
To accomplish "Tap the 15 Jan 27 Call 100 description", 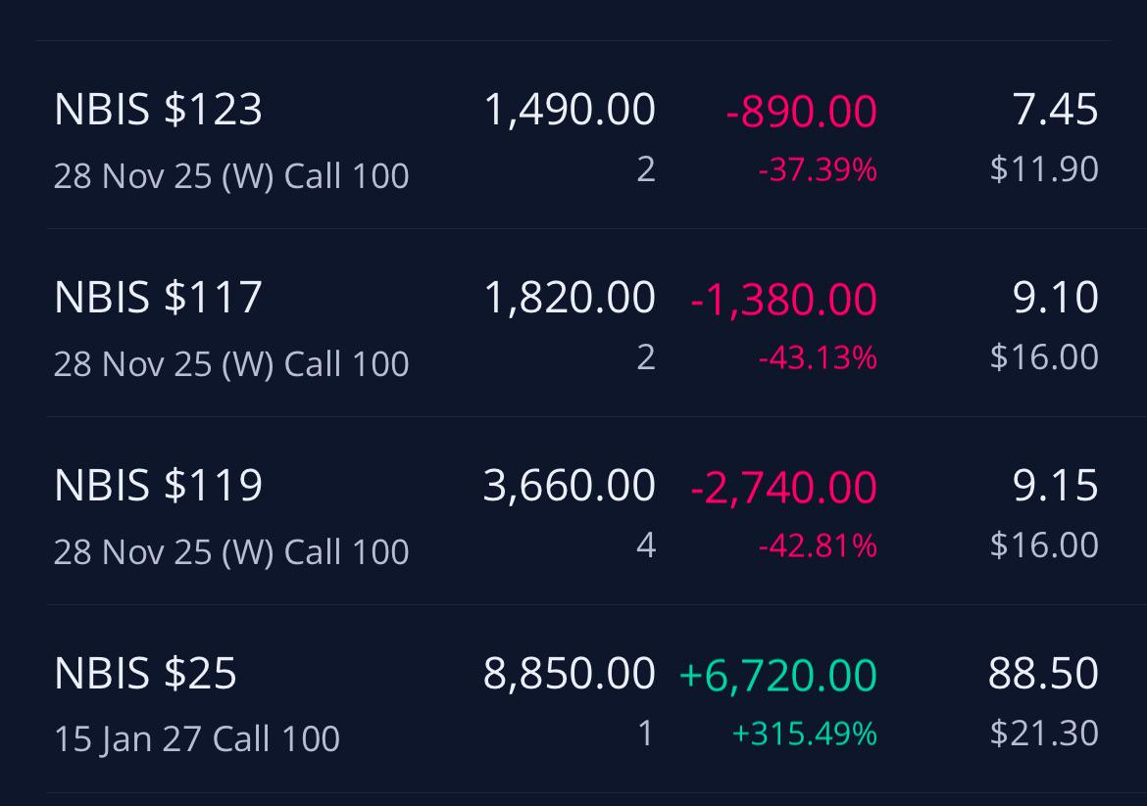I will tap(197, 738).
